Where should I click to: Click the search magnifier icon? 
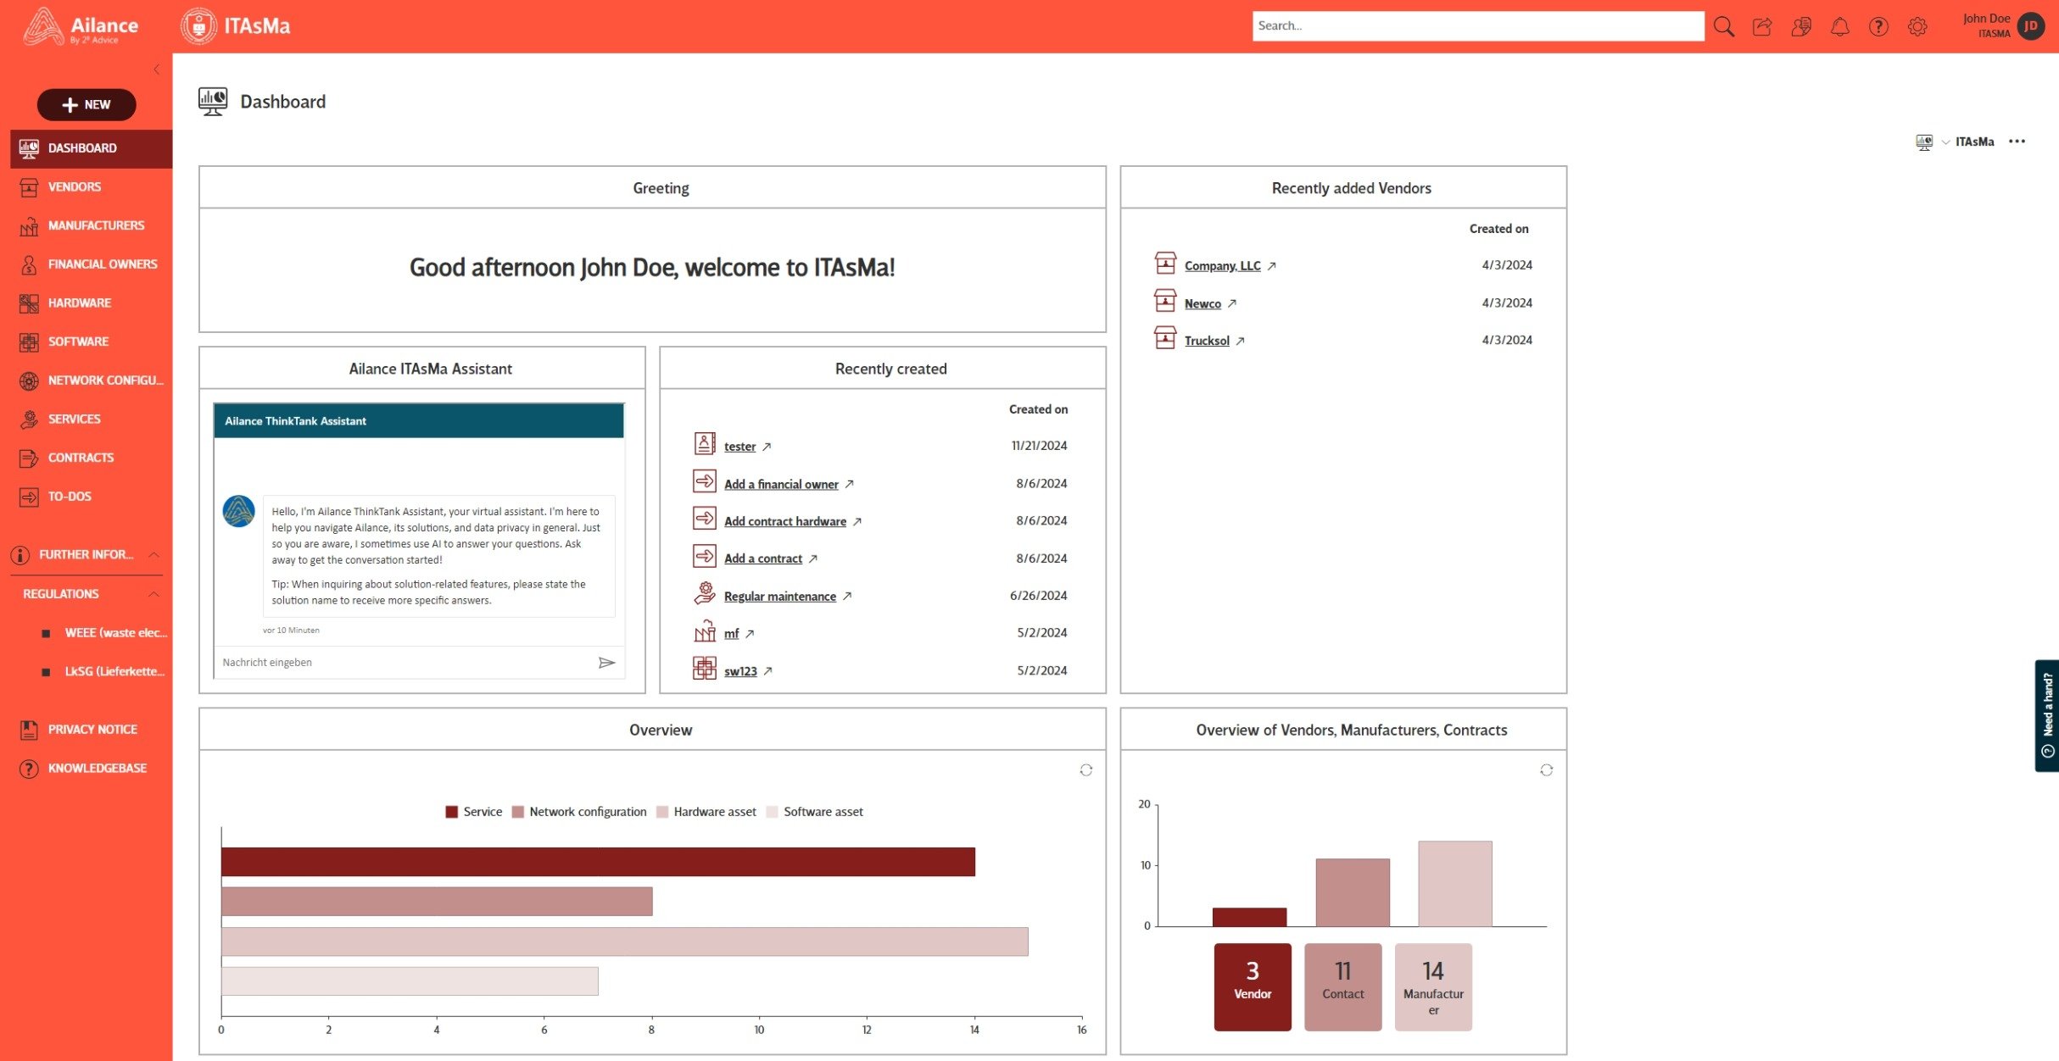click(1723, 26)
